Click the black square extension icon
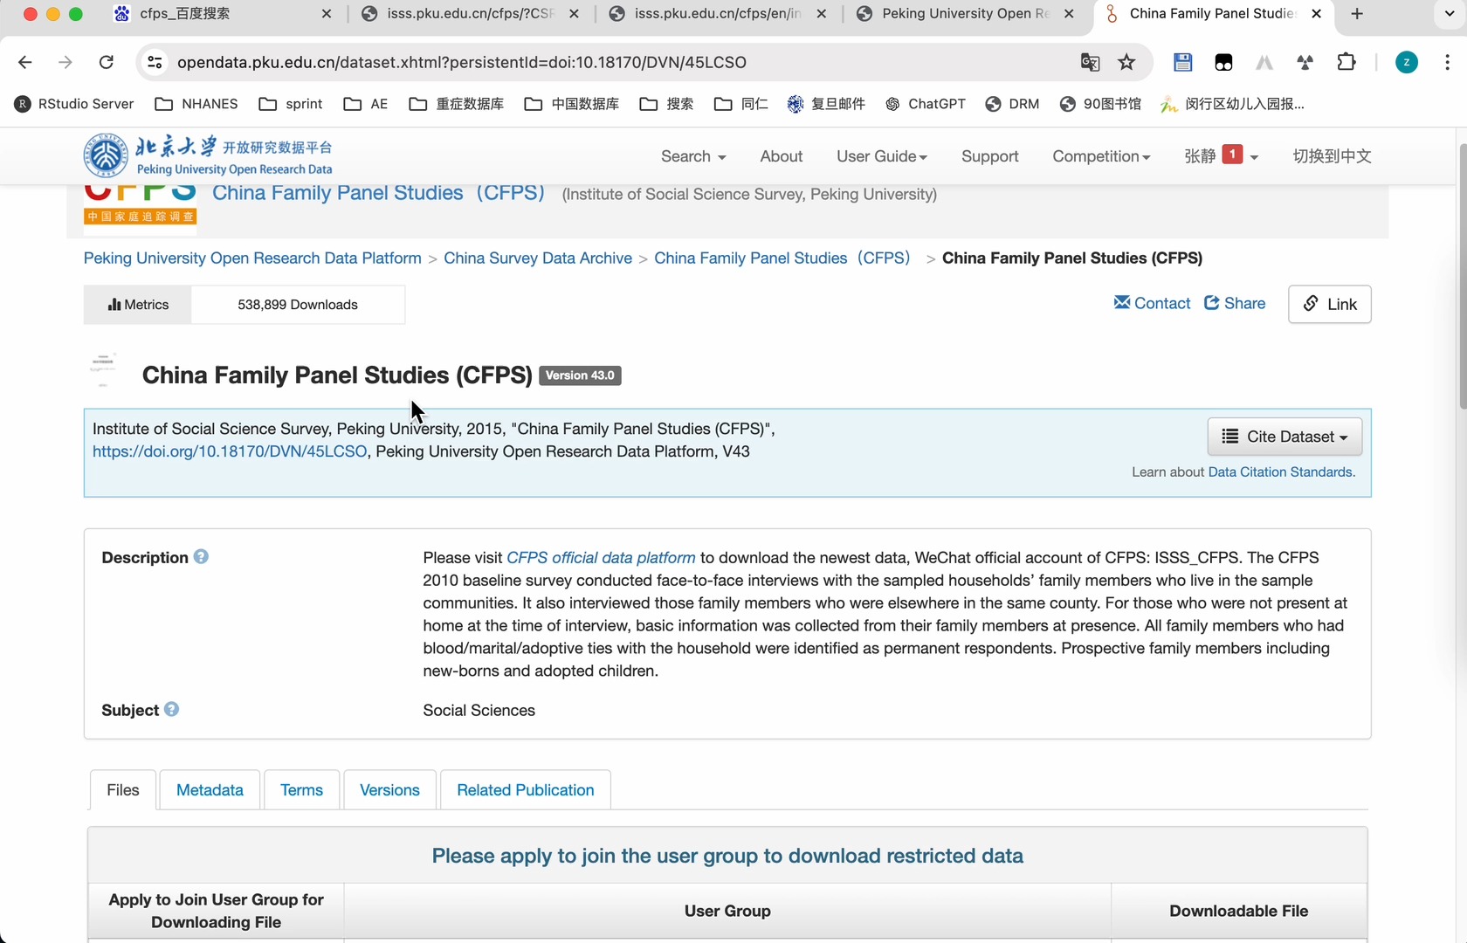 click(x=1223, y=62)
